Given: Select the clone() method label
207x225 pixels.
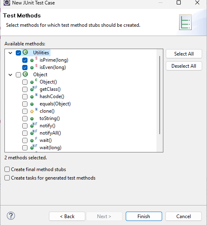Looking at the screenshot, I should click(x=47, y=111).
